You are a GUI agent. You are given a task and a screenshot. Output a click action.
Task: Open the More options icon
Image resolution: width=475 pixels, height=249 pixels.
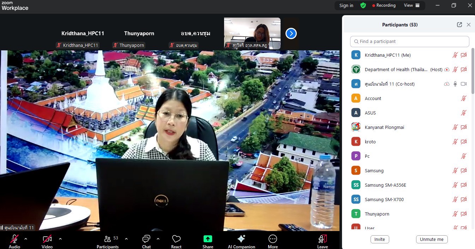point(273,239)
